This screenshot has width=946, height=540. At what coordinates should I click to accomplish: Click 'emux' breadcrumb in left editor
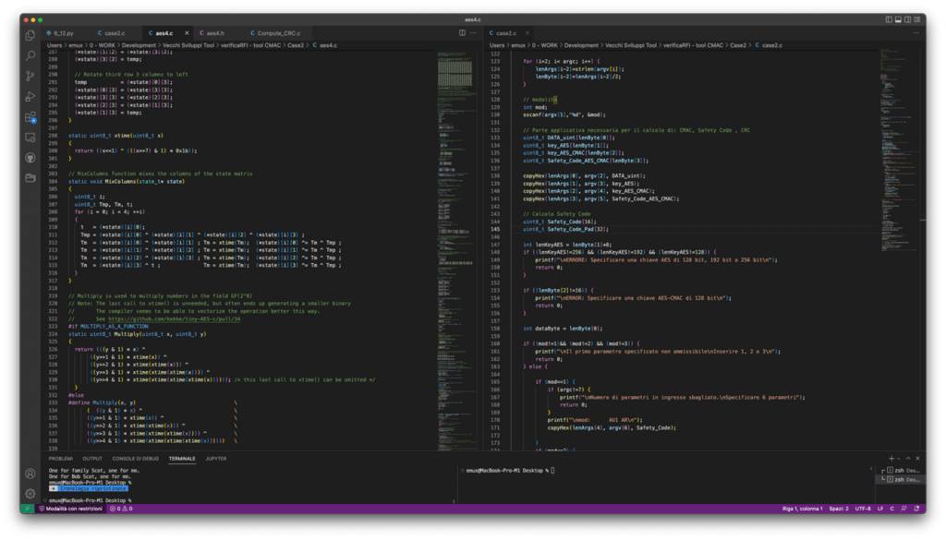pos(76,45)
